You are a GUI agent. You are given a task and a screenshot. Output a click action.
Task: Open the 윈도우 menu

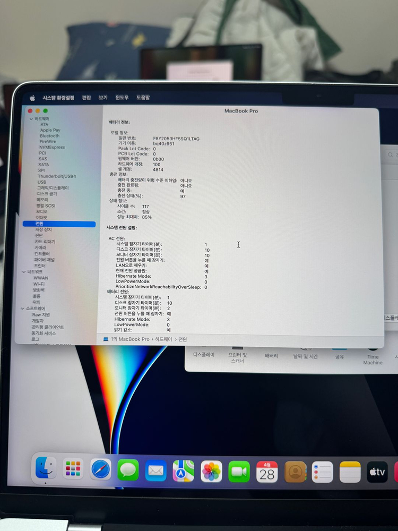[x=122, y=98]
